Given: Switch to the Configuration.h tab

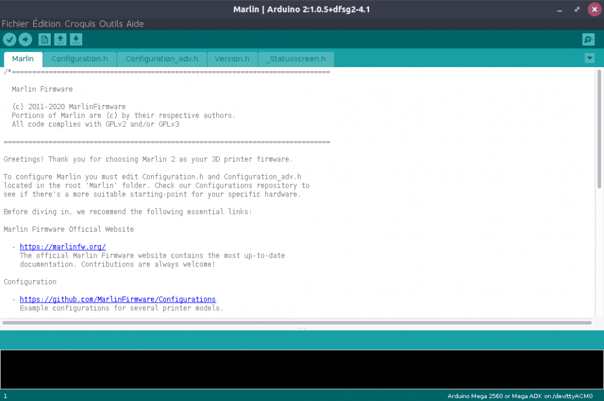Looking at the screenshot, I should [x=80, y=59].
